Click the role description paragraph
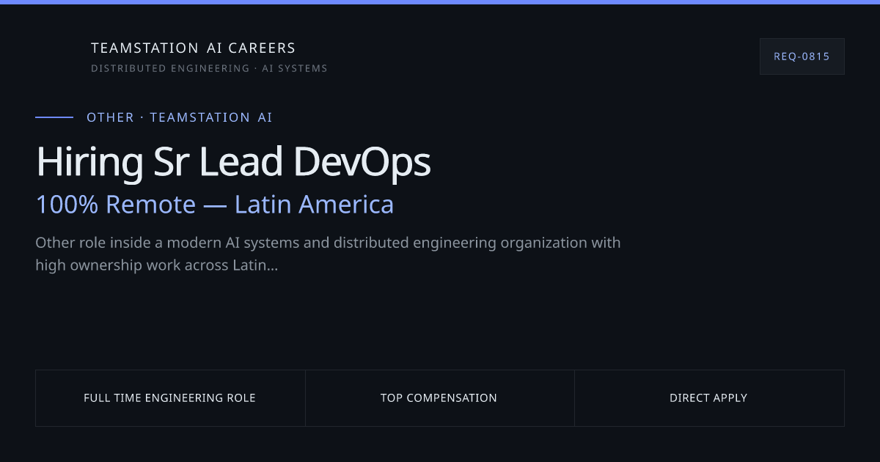 pos(328,254)
